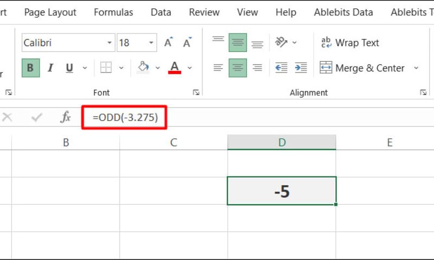Screen dimensions: 434x260
Task: Click formula bar with =ODD(-3.275)
Action: pos(258,117)
